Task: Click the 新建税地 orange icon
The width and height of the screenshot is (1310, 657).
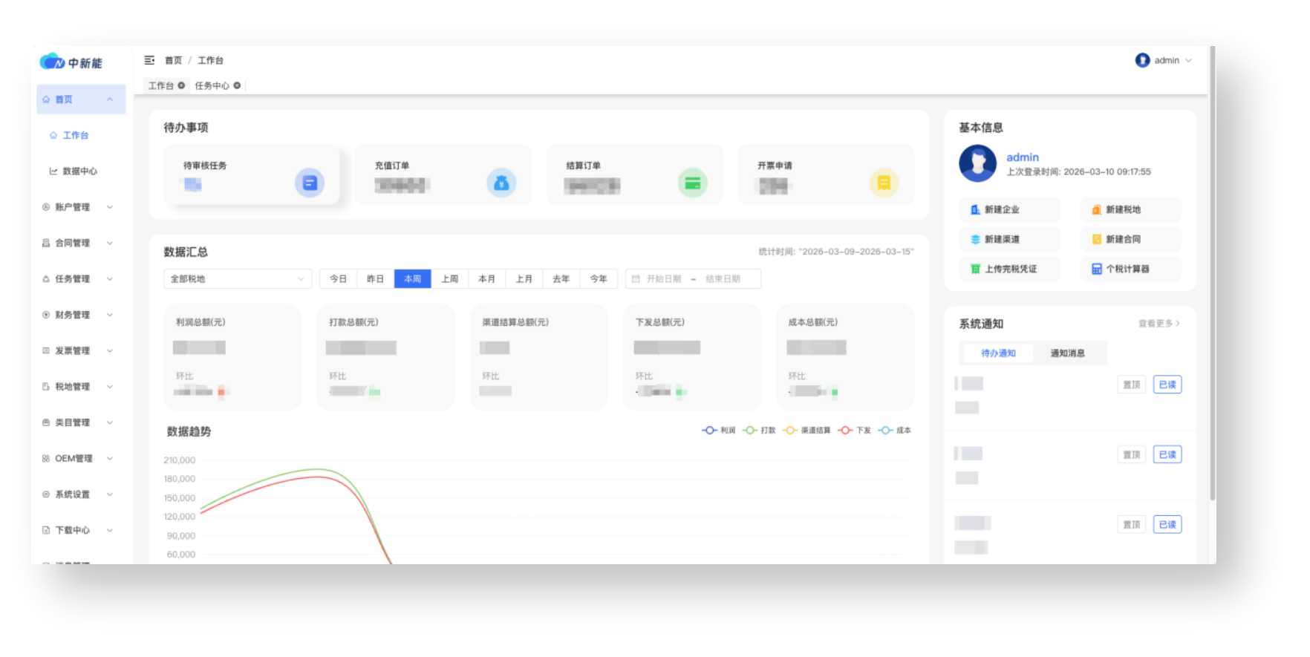Action: pos(1096,209)
